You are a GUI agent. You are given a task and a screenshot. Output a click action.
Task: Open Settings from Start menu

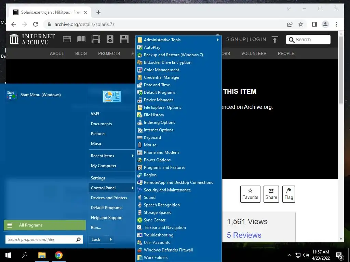pyautogui.click(x=98, y=178)
